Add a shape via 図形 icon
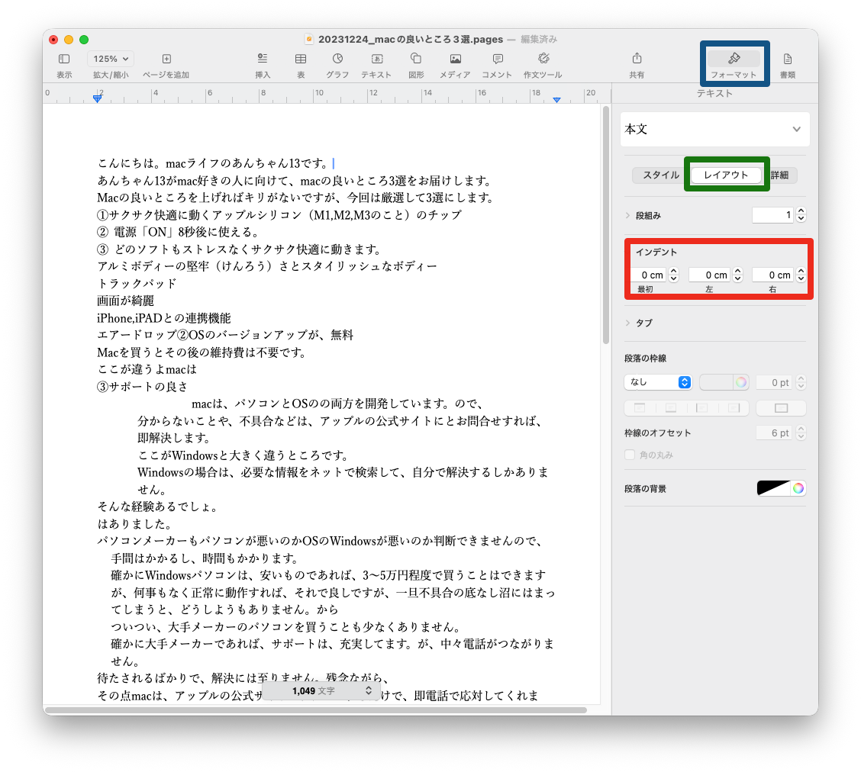The width and height of the screenshot is (861, 772). [x=416, y=59]
